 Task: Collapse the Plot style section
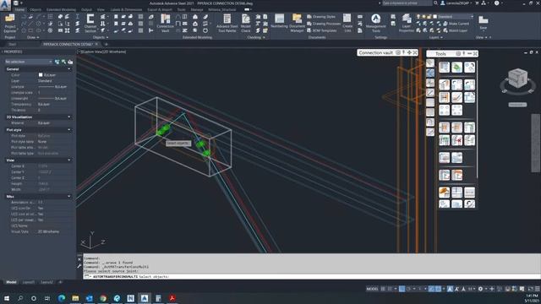pyautogui.click(x=69, y=129)
